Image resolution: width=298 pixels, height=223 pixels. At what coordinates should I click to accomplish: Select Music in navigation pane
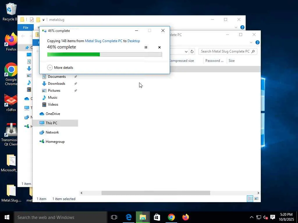click(x=52, y=98)
